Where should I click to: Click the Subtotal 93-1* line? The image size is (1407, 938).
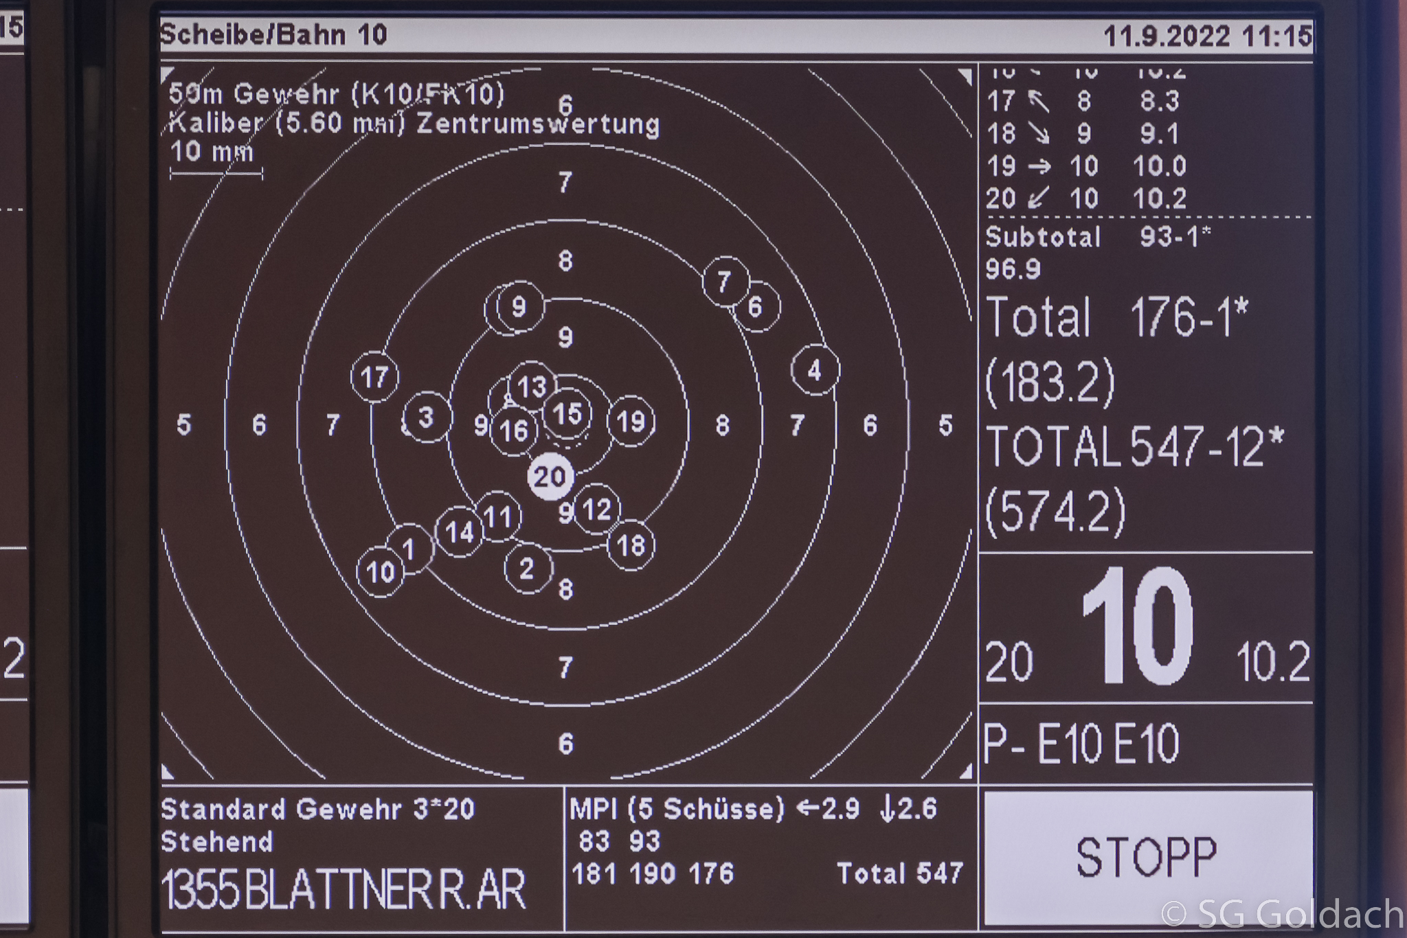1098,237
